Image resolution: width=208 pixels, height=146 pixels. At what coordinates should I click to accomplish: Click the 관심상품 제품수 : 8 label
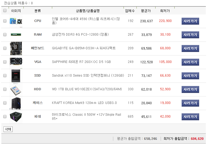coord(18,3)
